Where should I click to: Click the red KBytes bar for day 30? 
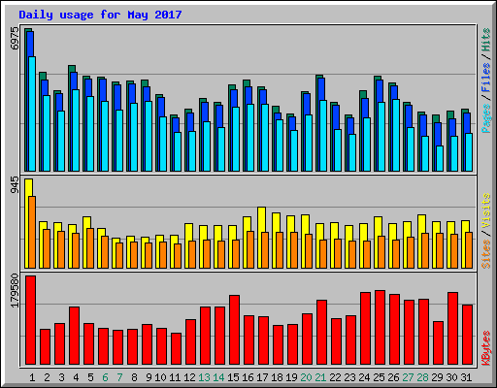[452, 329]
